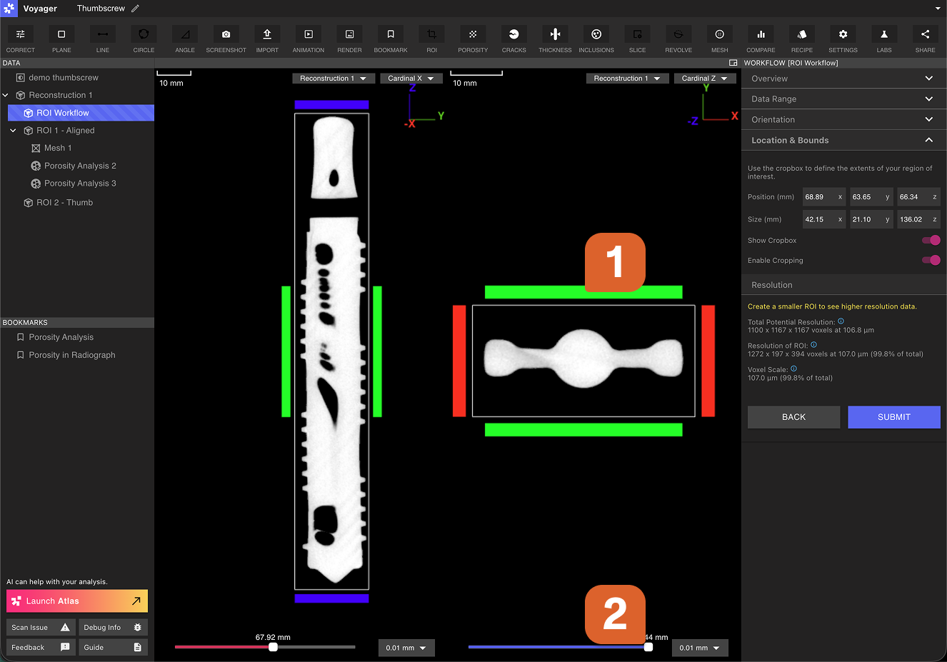Image resolution: width=947 pixels, height=662 pixels.
Task: Select the Inclusions tool
Action: coord(596,35)
